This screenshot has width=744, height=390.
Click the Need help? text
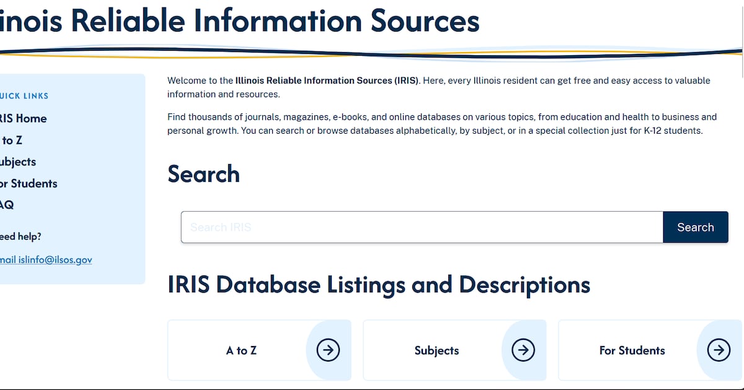click(x=20, y=236)
